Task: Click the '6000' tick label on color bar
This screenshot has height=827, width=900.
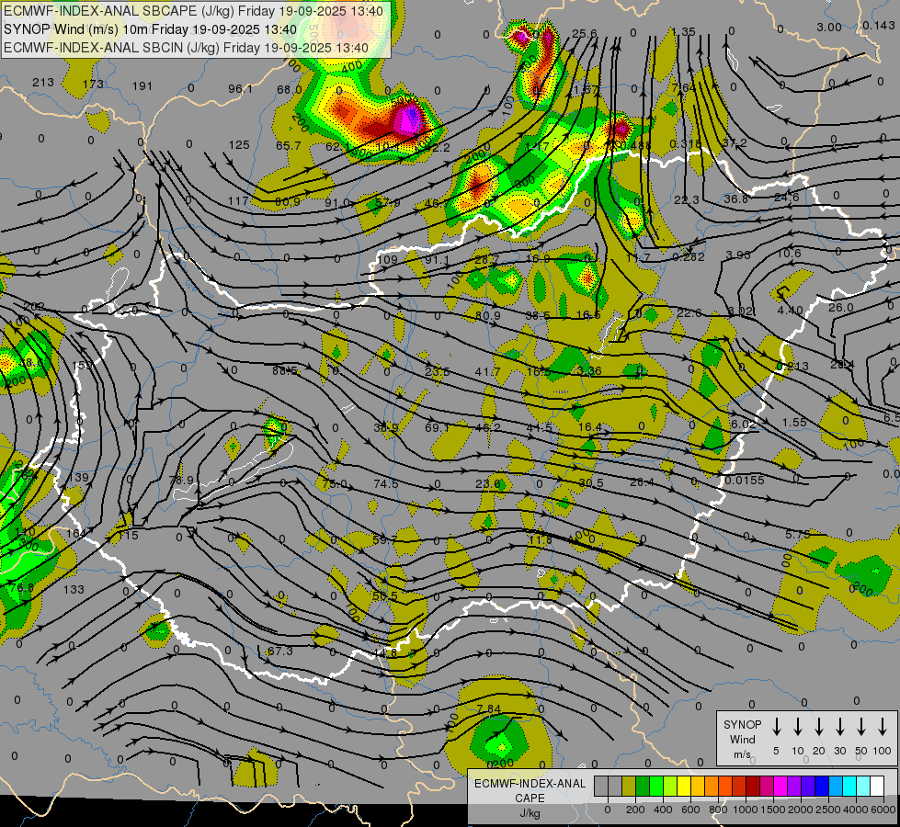Action: pos(883,810)
